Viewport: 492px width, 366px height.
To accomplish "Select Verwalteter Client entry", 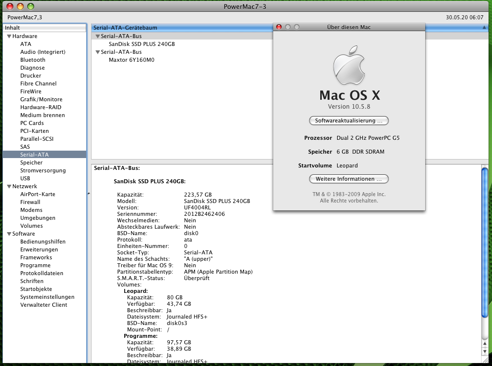I will 44,305.
